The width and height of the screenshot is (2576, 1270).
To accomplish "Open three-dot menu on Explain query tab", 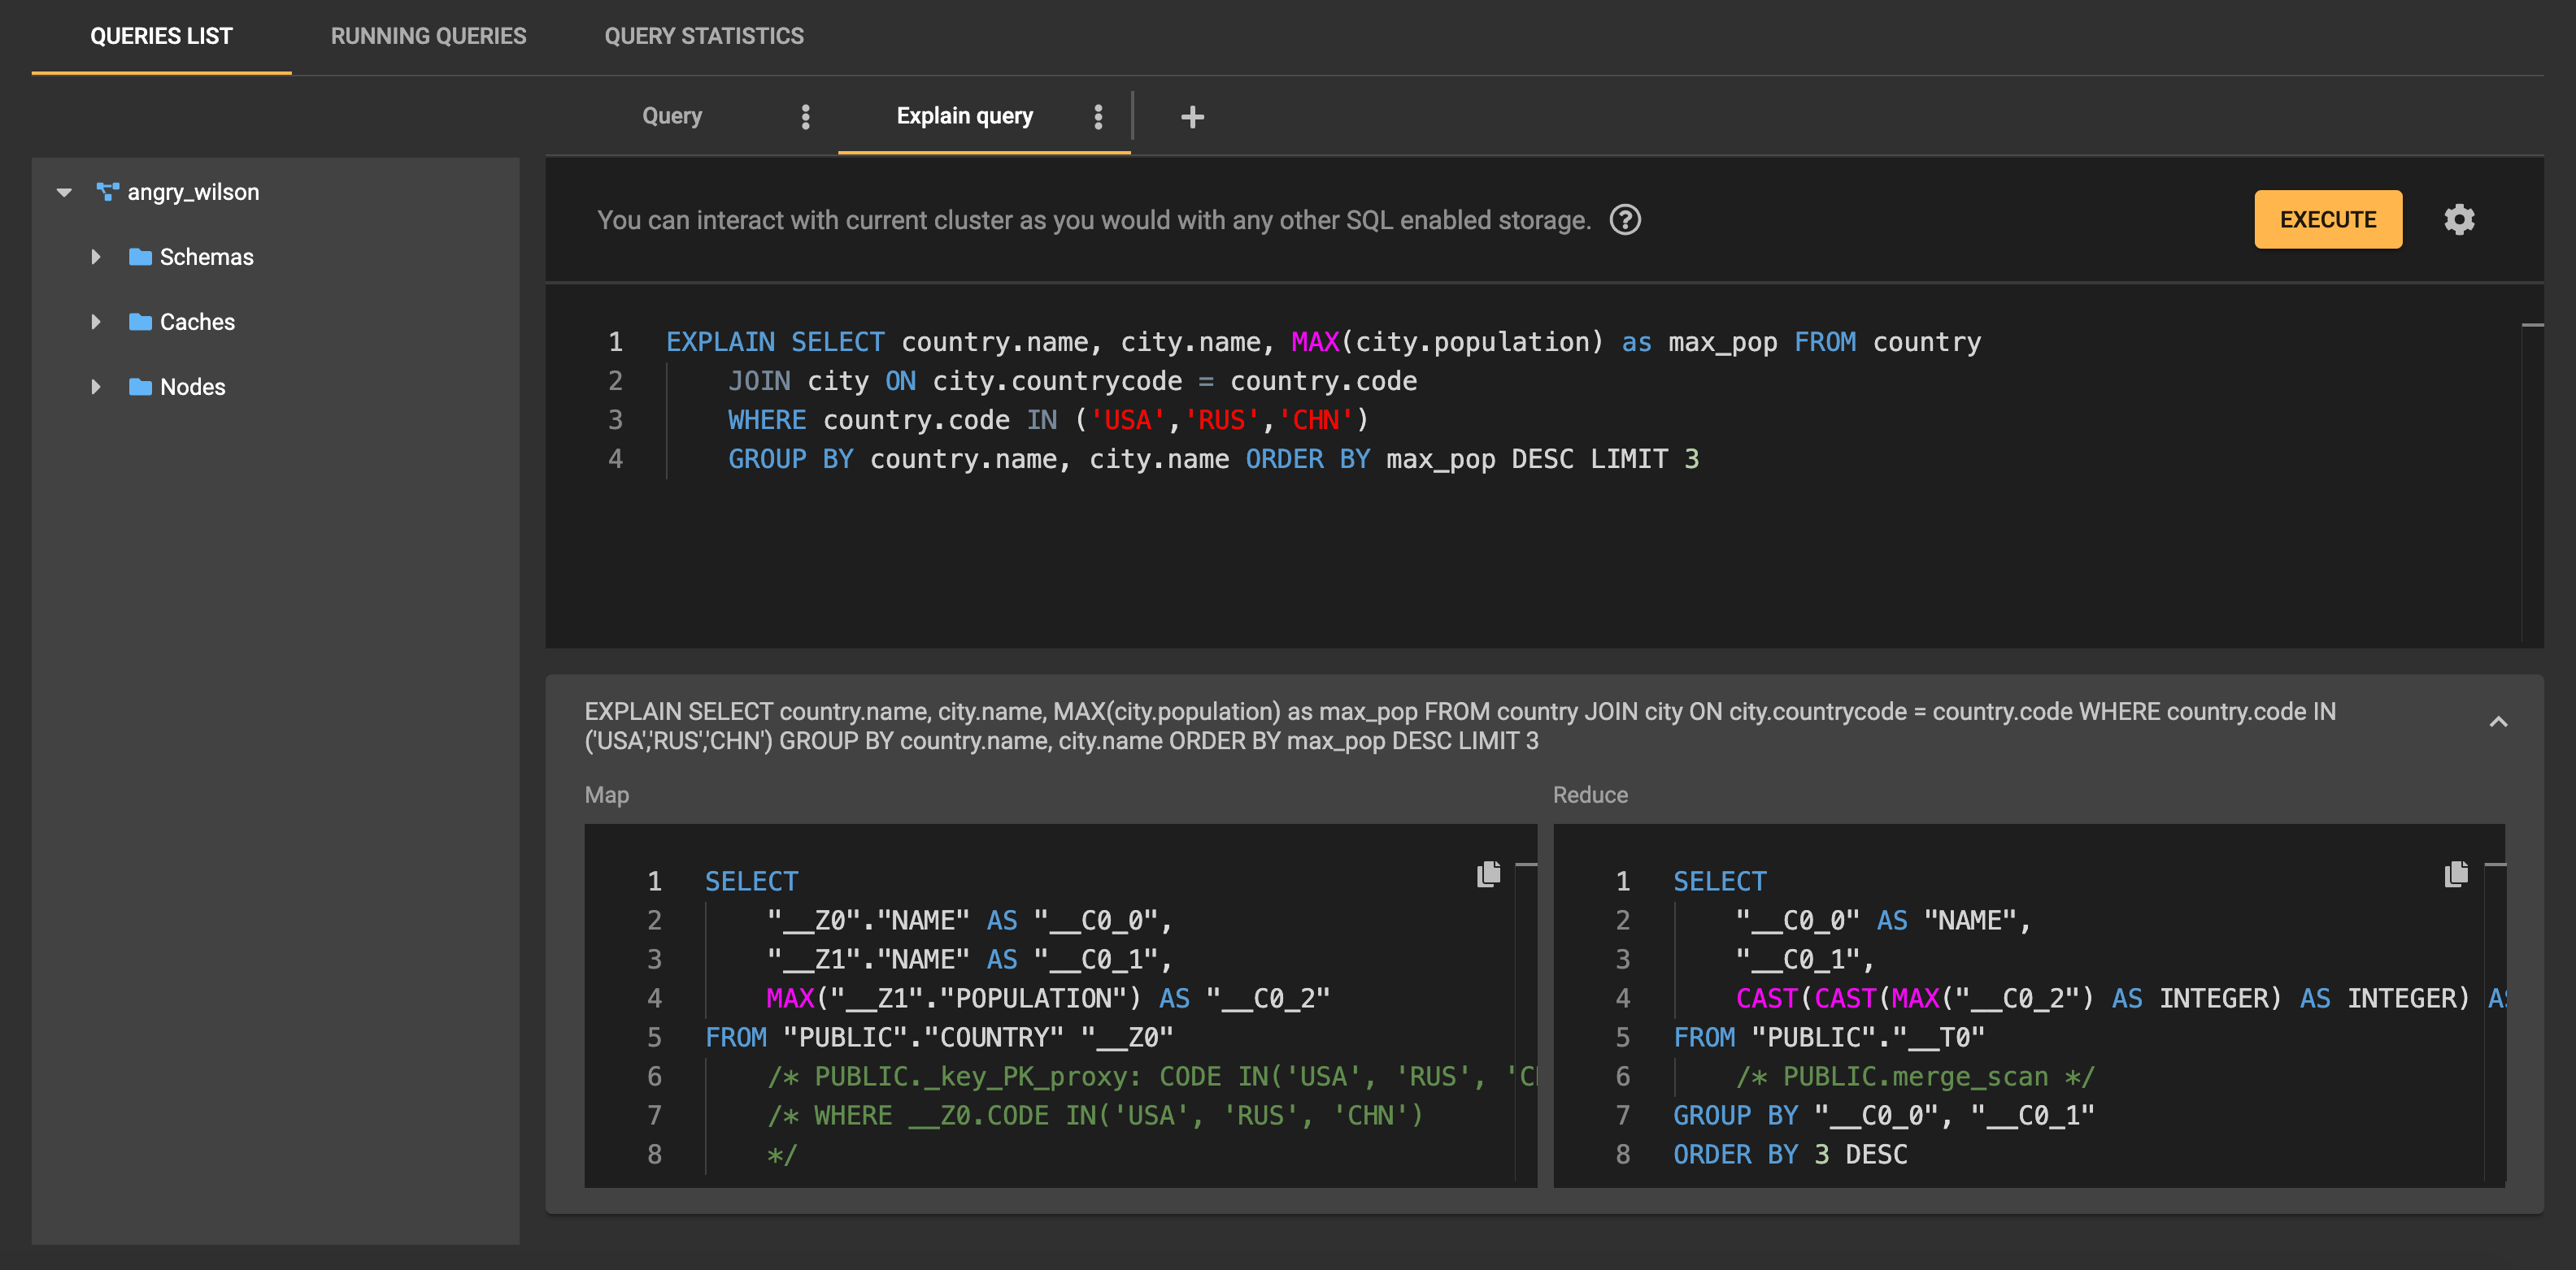I will 1101,115.
